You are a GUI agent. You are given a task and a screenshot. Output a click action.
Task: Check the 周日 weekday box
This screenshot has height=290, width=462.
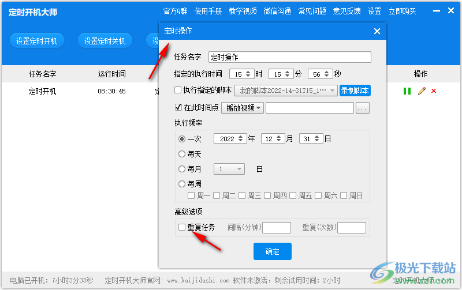tap(344, 195)
